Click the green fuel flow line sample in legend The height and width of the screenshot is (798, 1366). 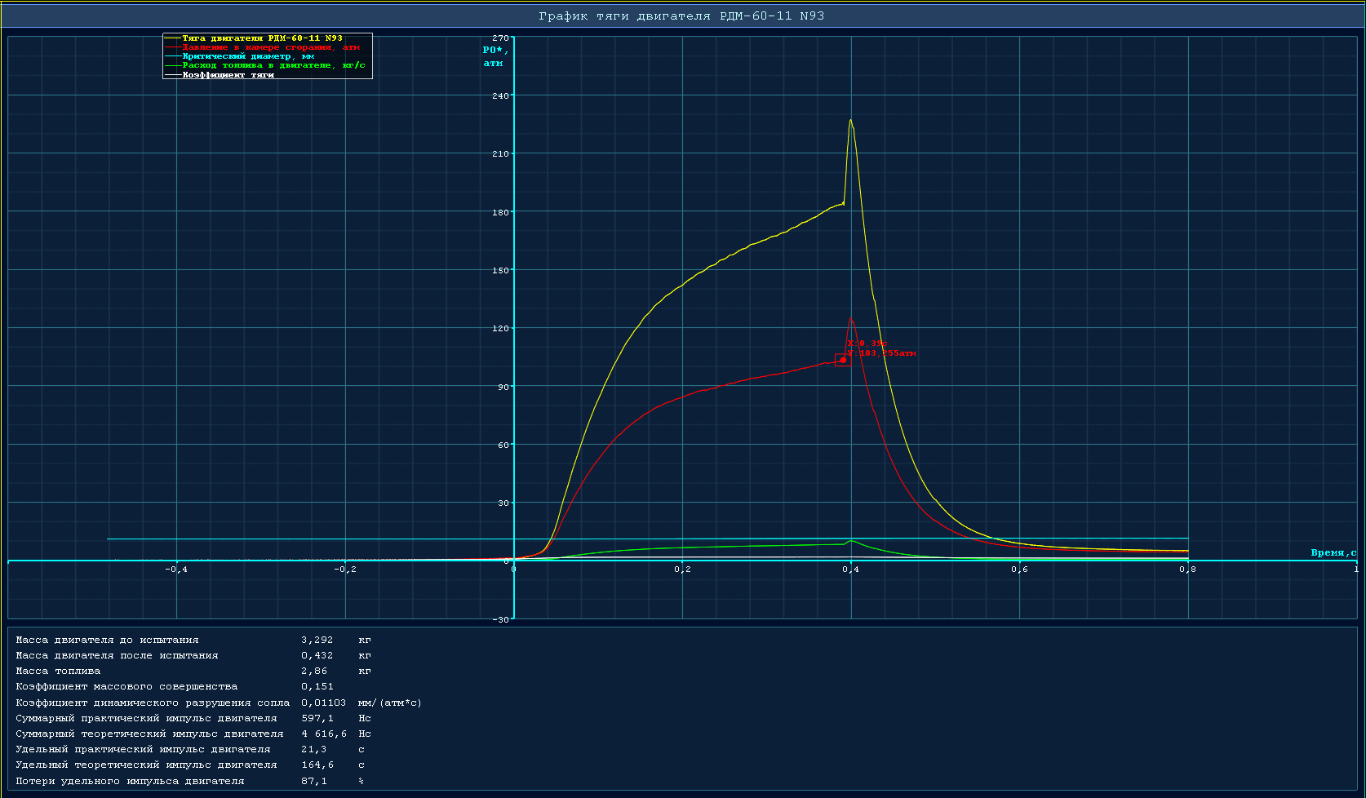coord(172,65)
